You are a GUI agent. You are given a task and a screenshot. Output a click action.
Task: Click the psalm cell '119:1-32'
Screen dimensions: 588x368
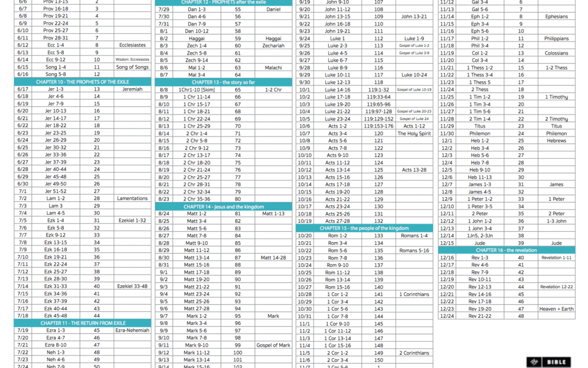378,90
